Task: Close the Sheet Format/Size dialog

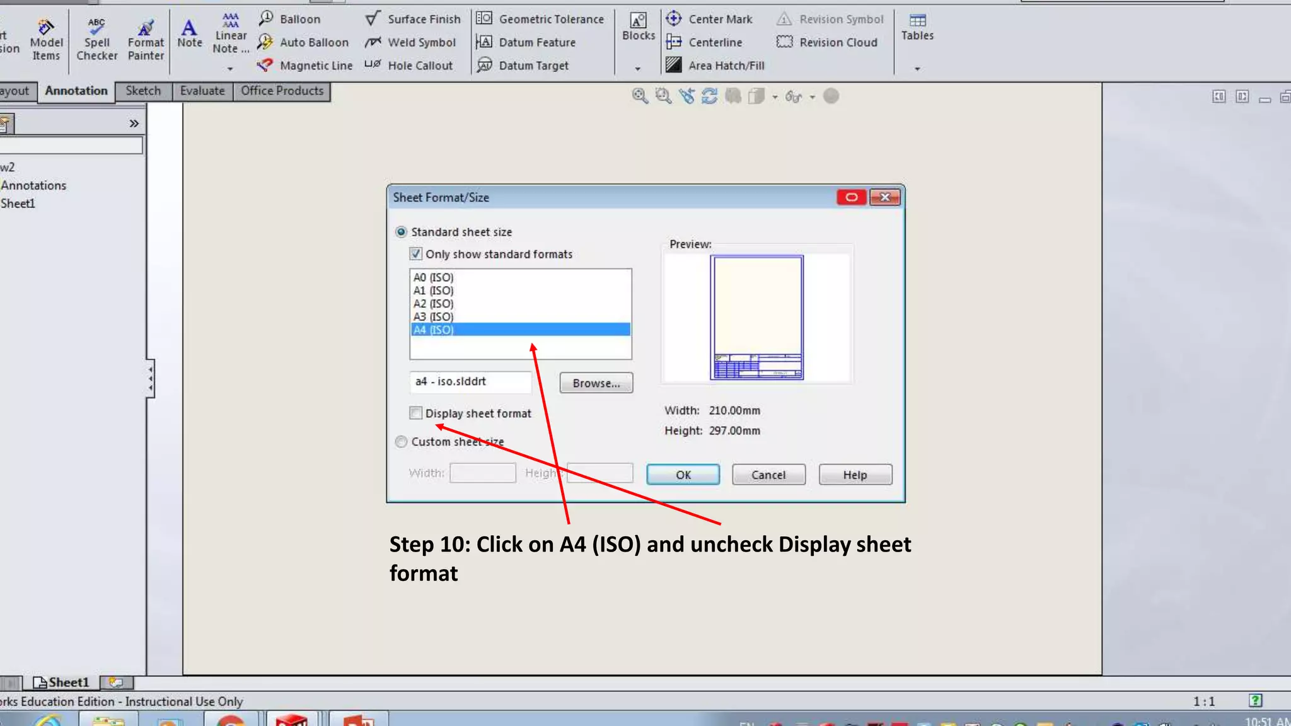Action: 884,197
